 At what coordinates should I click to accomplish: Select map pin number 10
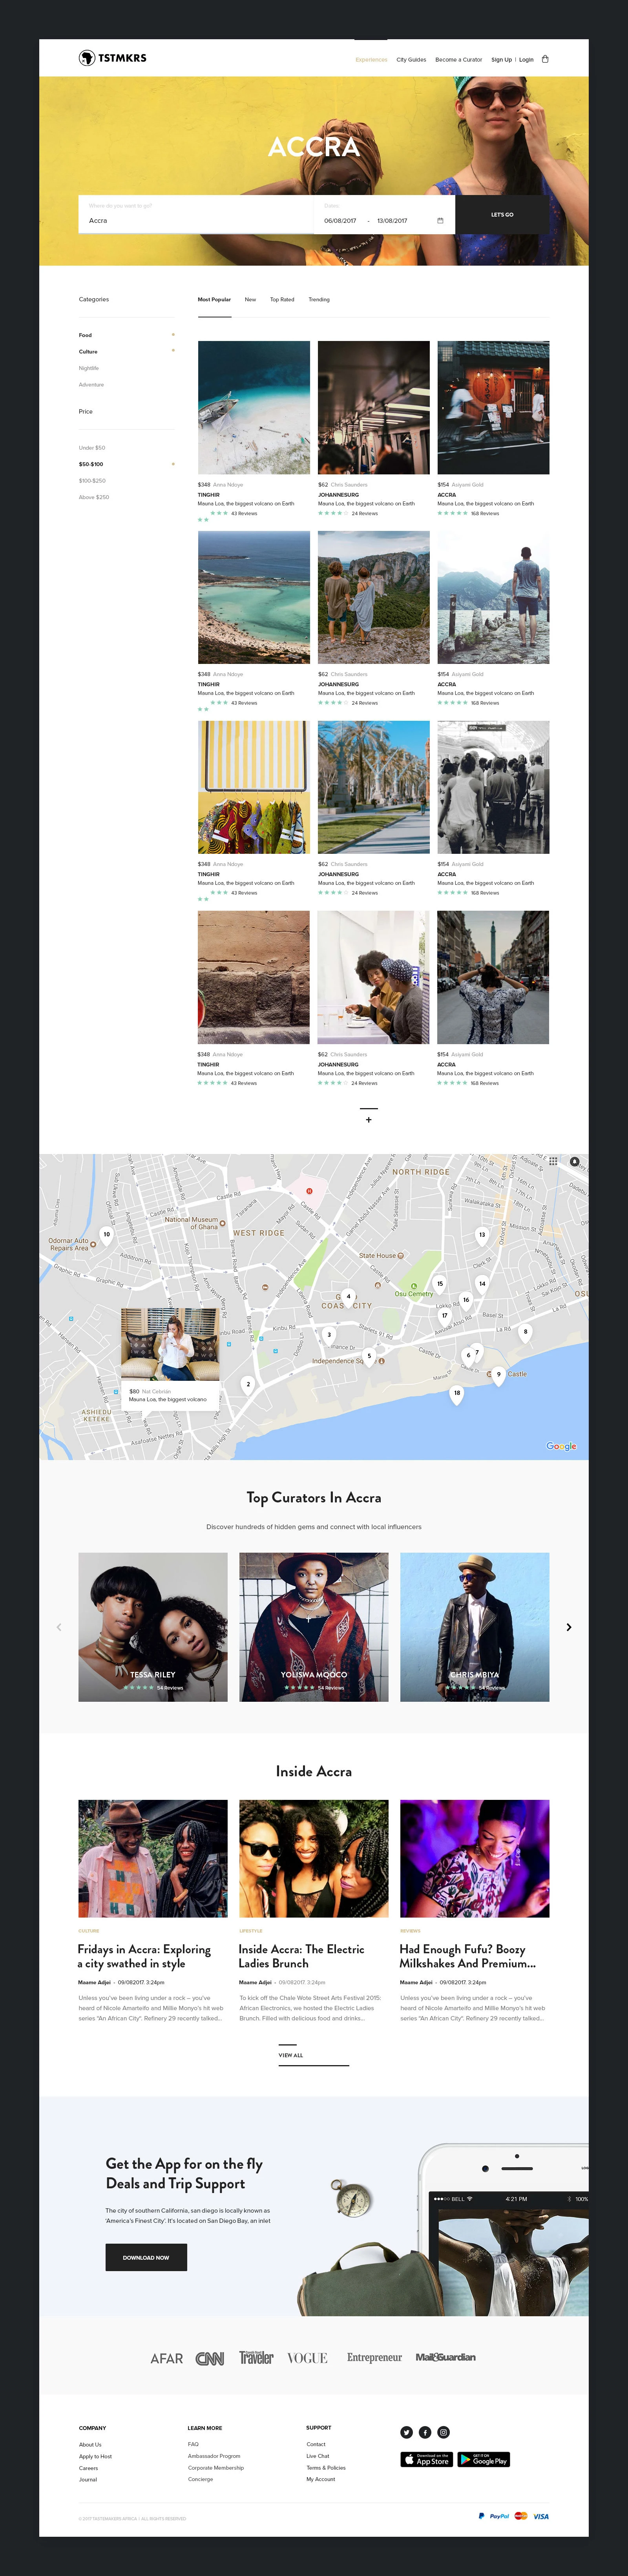pyautogui.click(x=107, y=1236)
